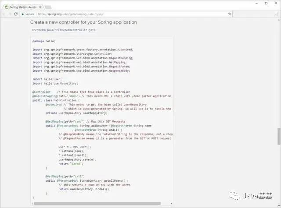
Task: Reload the page with the refresh icon
Action: click(16, 14)
